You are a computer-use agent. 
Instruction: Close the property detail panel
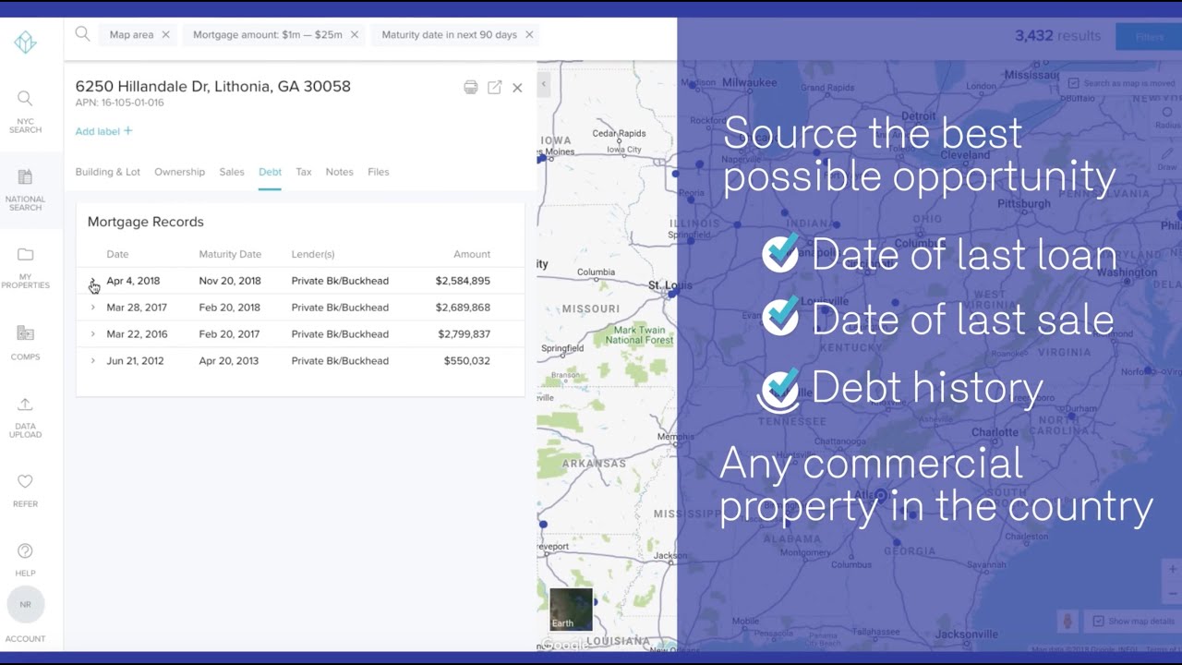pos(517,88)
